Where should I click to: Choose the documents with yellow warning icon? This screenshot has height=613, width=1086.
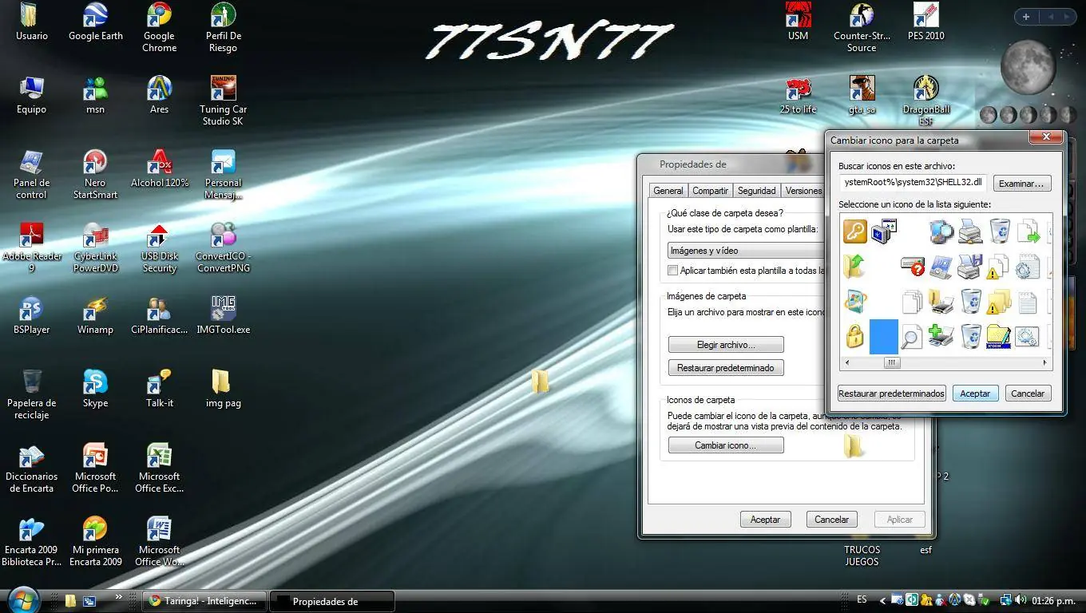pyautogui.click(x=999, y=267)
